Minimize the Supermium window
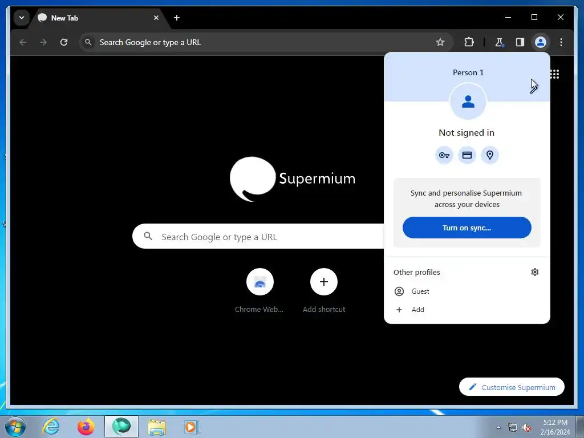The width and height of the screenshot is (584, 438). coord(508,17)
